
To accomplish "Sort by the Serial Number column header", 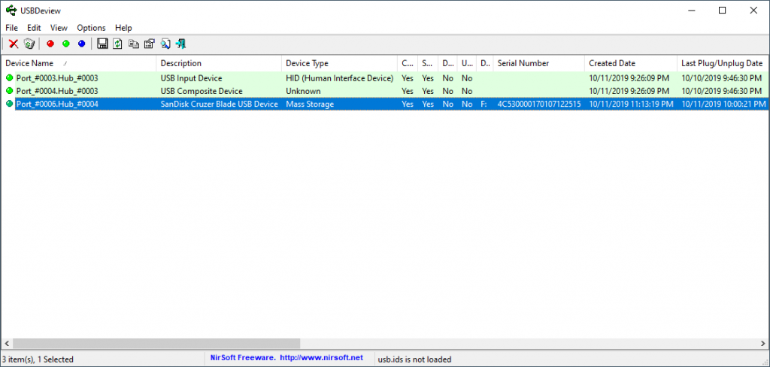I will (539, 63).
